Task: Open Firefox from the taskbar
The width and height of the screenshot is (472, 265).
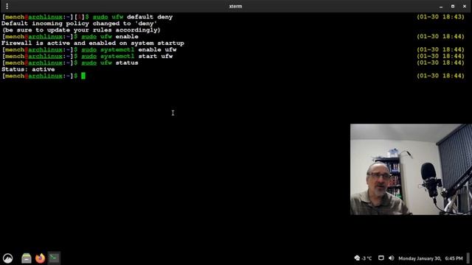Action: (x=40, y=258)
